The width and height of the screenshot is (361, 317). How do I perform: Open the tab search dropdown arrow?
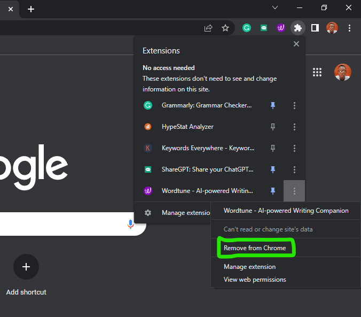(x=275, y=7)
